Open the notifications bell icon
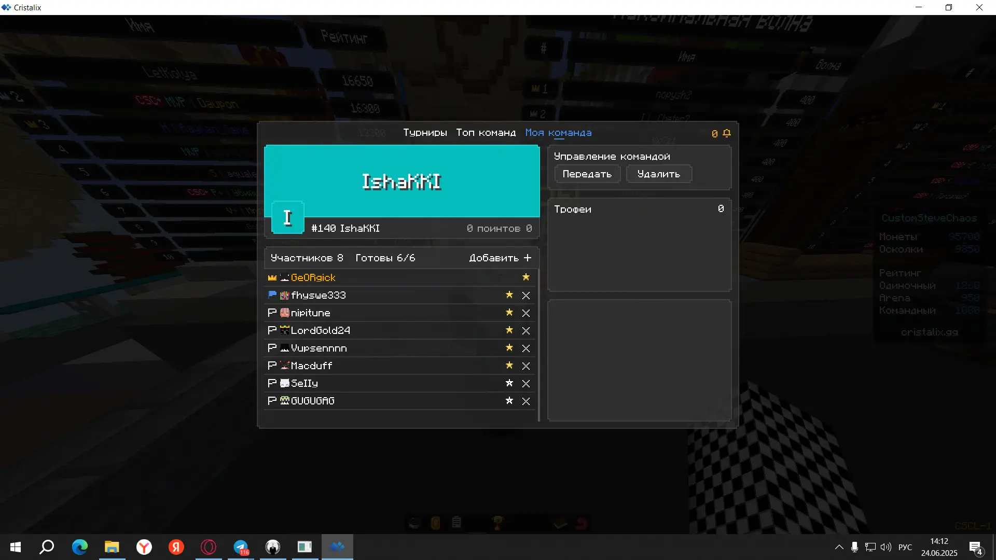The height and width of the screenshot is (560, 996). (x=727, y=133)
